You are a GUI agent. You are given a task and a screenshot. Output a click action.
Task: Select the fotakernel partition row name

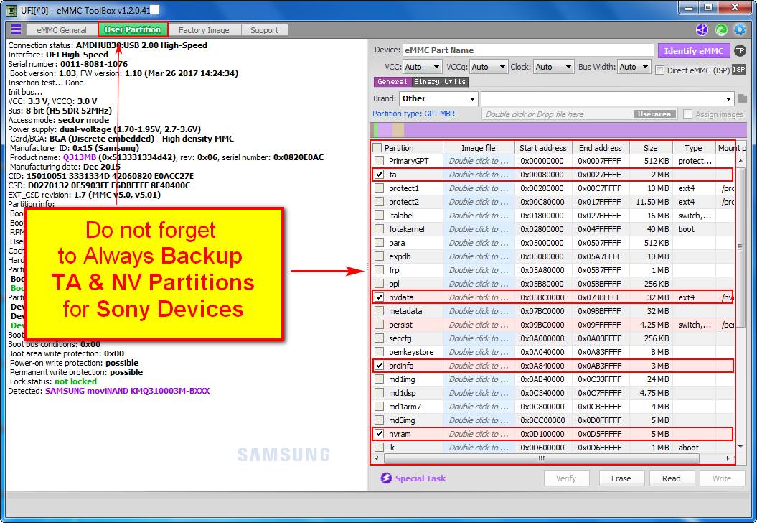point(407,228)
